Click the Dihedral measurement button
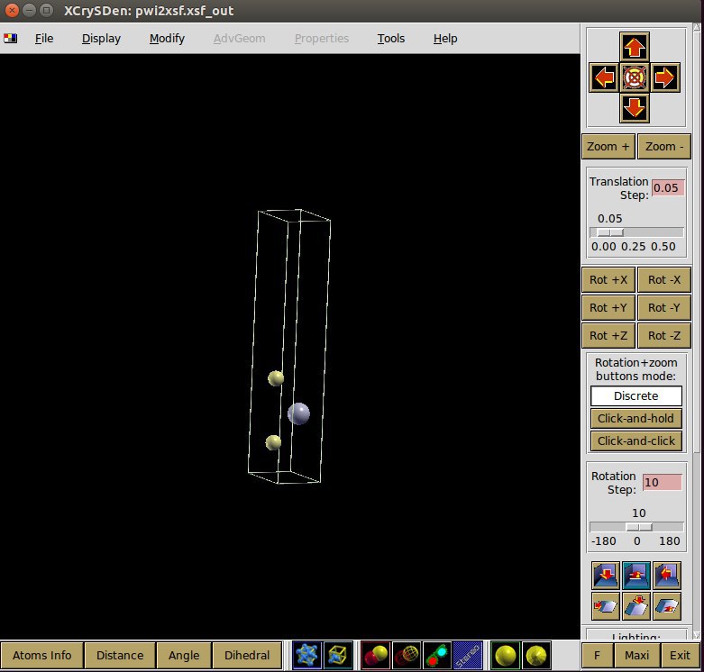This screenshot has height=672, width=704. click(247, 656)
